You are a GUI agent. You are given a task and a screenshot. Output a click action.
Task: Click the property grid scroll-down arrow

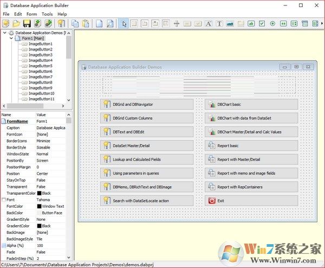69,257
